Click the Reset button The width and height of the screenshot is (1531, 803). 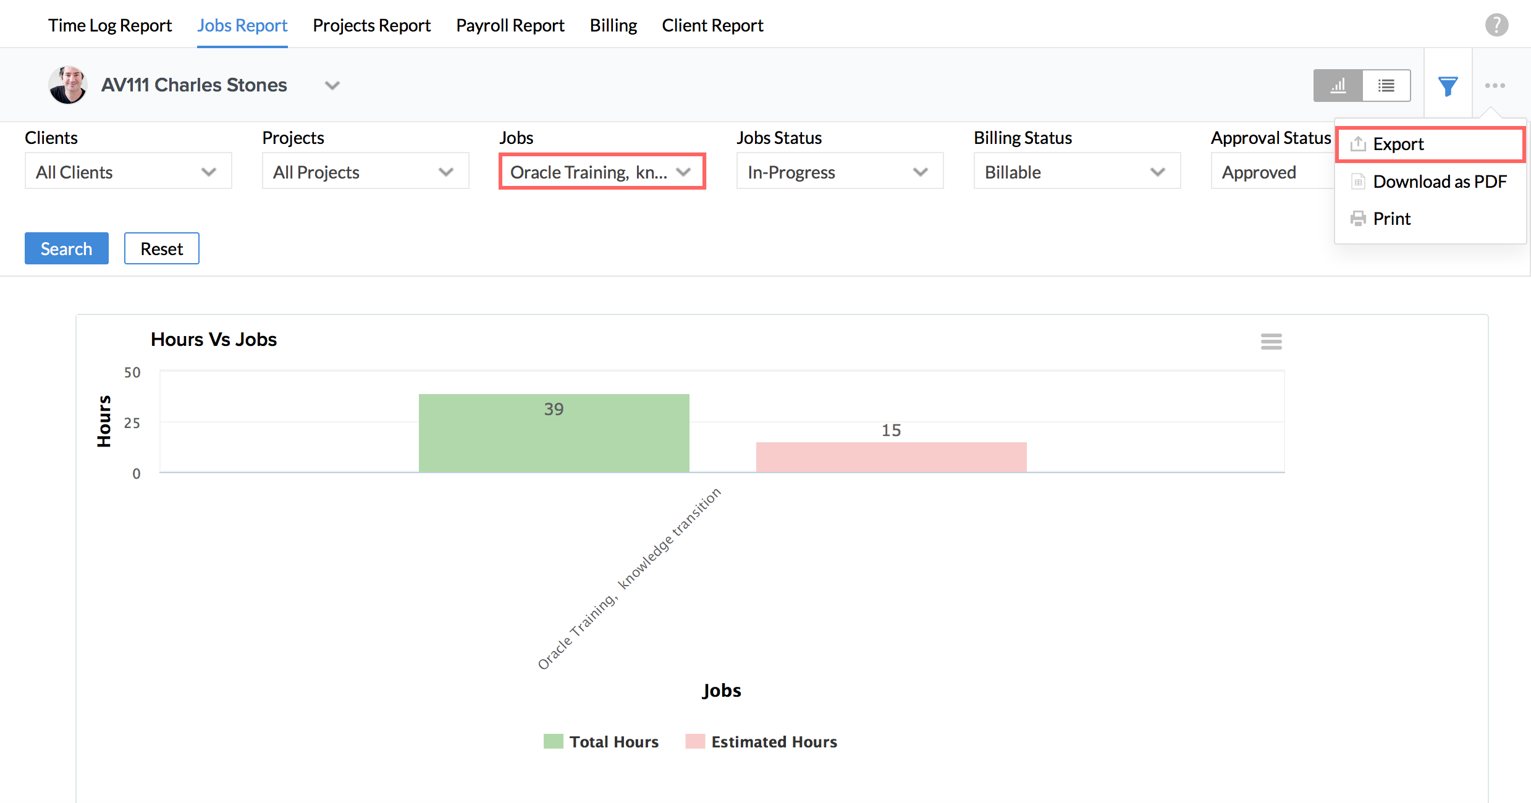(x=161, y=248)
